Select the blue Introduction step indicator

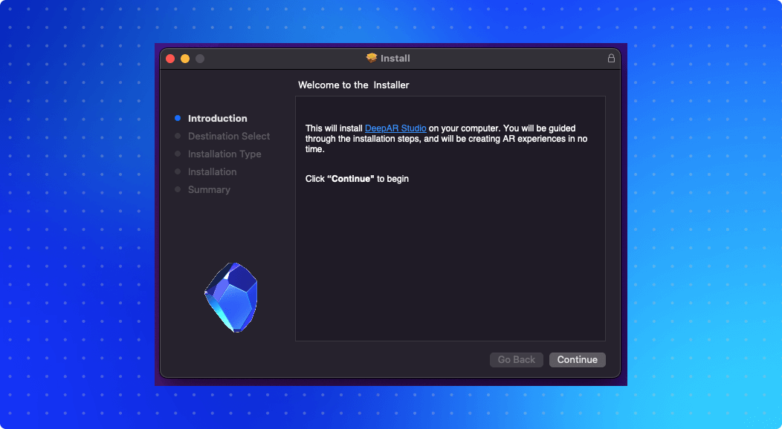pos(178,118)
